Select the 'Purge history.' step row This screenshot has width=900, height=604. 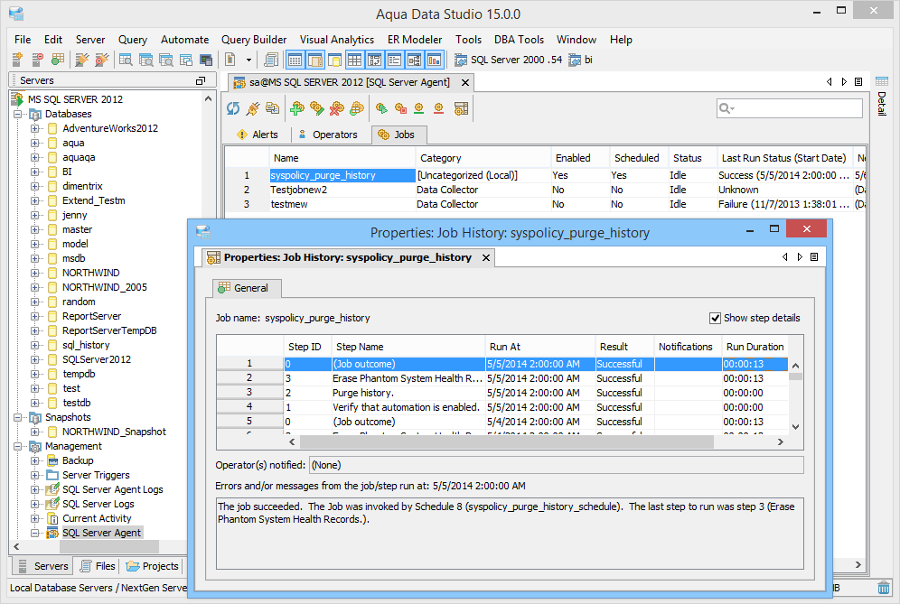click(502, 393)
